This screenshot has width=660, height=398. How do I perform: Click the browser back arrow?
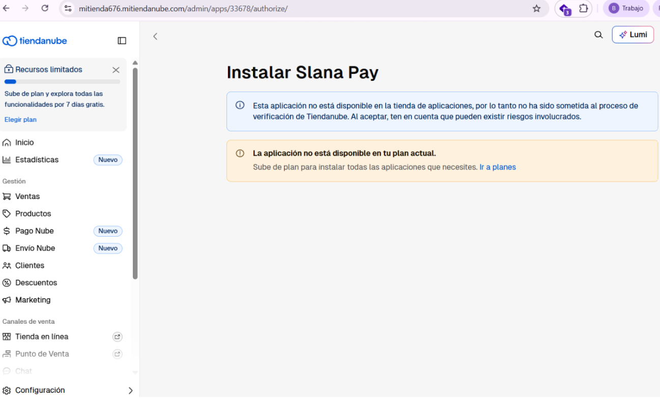coord(6,8)
